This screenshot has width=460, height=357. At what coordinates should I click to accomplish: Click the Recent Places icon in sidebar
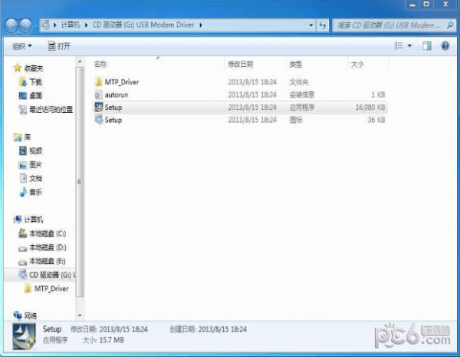23,109
